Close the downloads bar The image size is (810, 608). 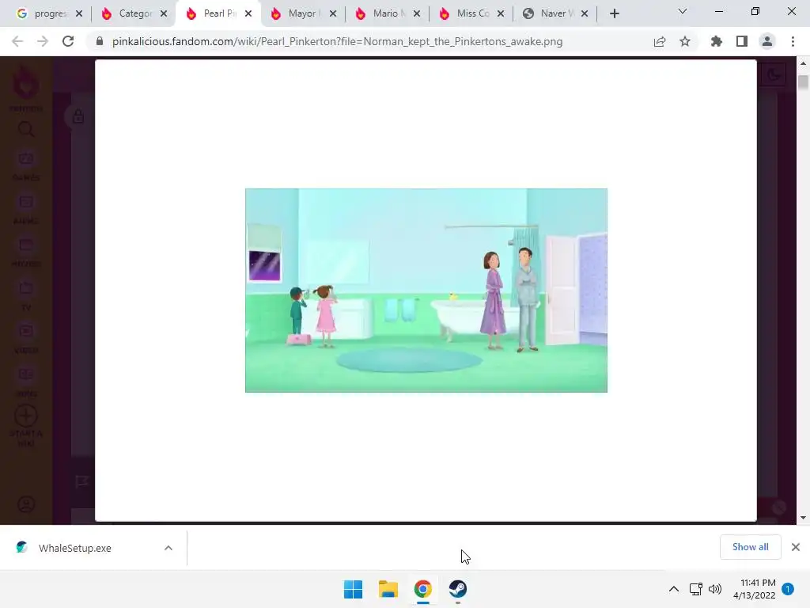(796, 547)
